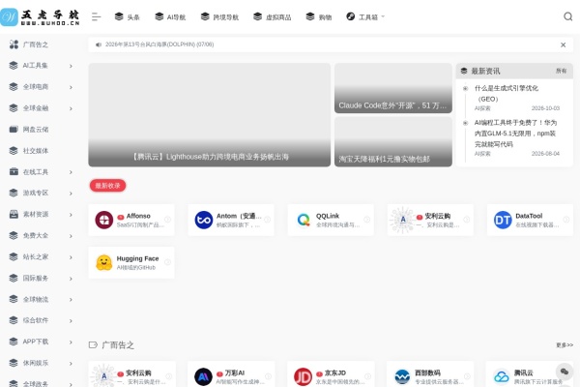Click the 万彩AI logo icon
This screenshot has height=387, width=580.
coord(203,377)
